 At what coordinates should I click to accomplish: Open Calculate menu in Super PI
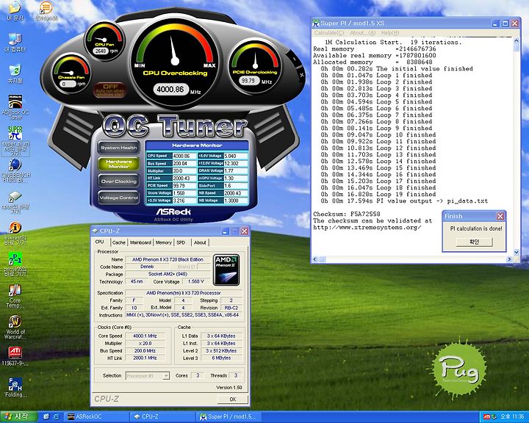tap(329, 33)
